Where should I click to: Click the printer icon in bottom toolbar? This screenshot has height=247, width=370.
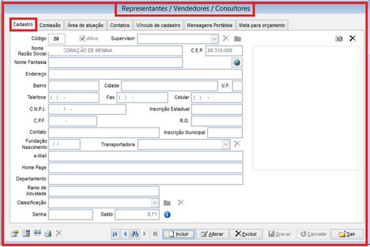[48, 233]
